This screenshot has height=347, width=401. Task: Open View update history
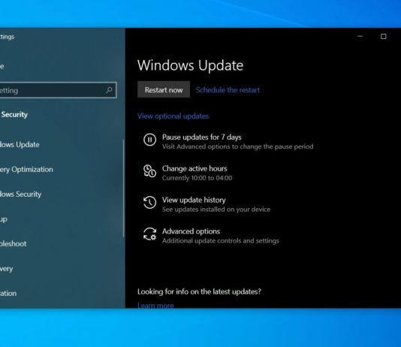(x=194, y=200)
